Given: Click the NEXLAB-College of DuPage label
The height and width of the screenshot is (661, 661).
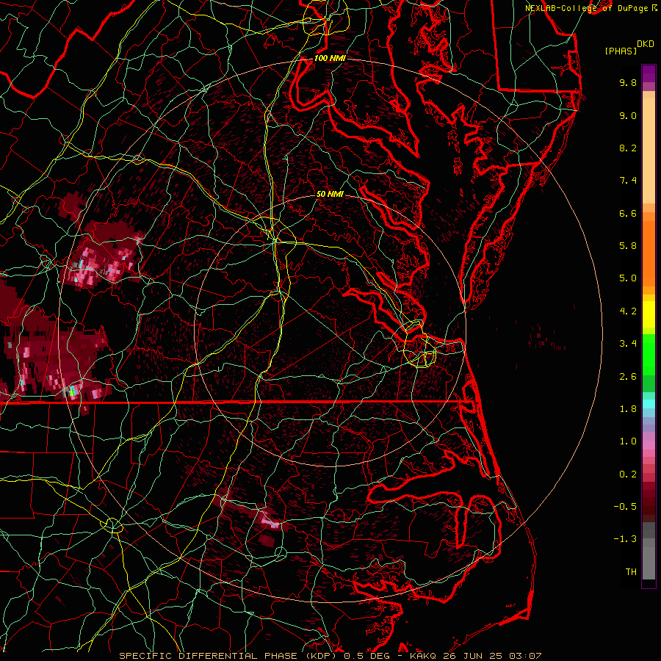Looking at the screenshot, I should point(586,8).
